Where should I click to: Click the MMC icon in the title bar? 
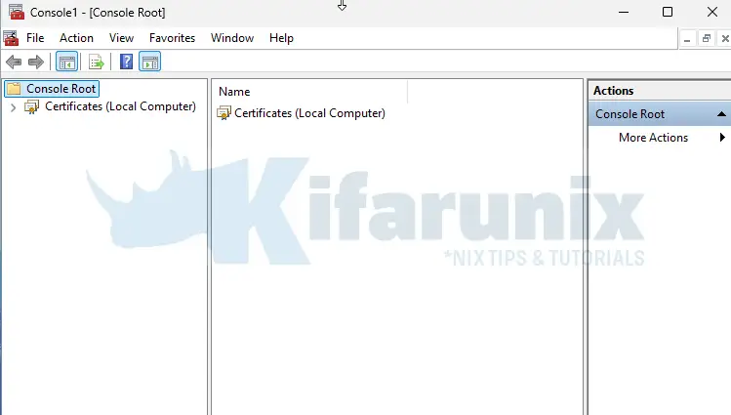17,12
